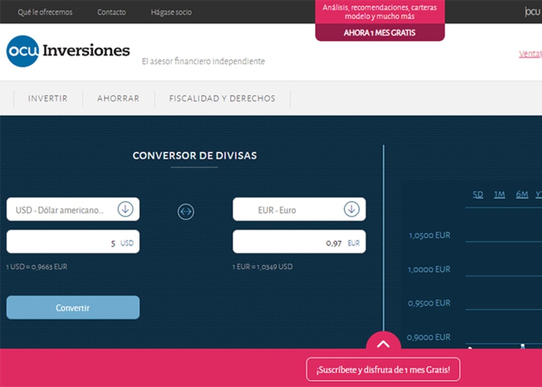542x387 pixels.
Task: Click the '0,9500 EUR' axis label
Action: 429,303
